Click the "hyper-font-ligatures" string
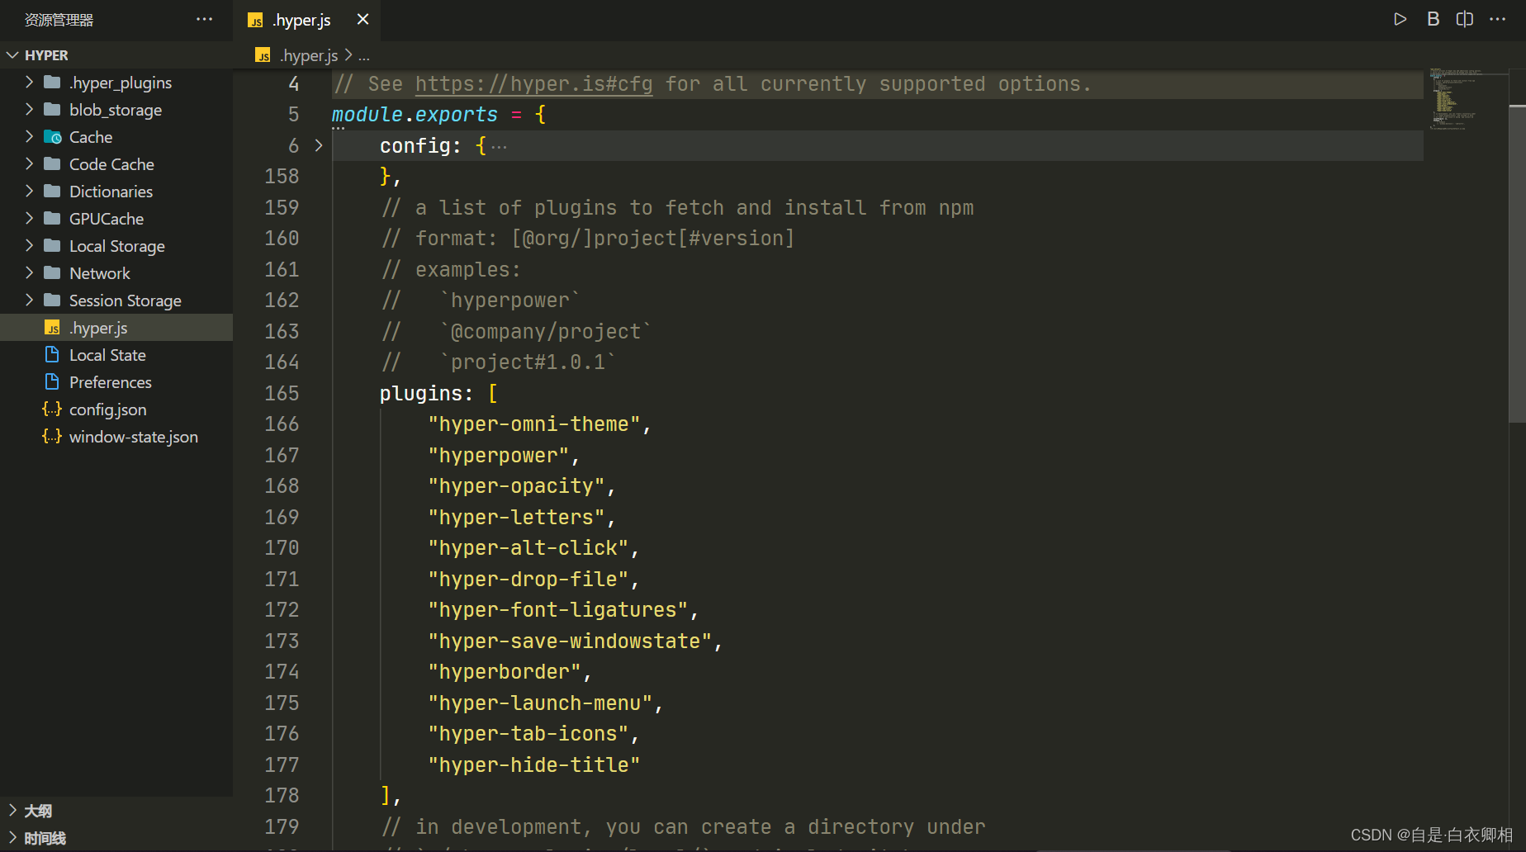This screenshot has width=1526, height=852. pyautogui.click(x=557, y=610)
